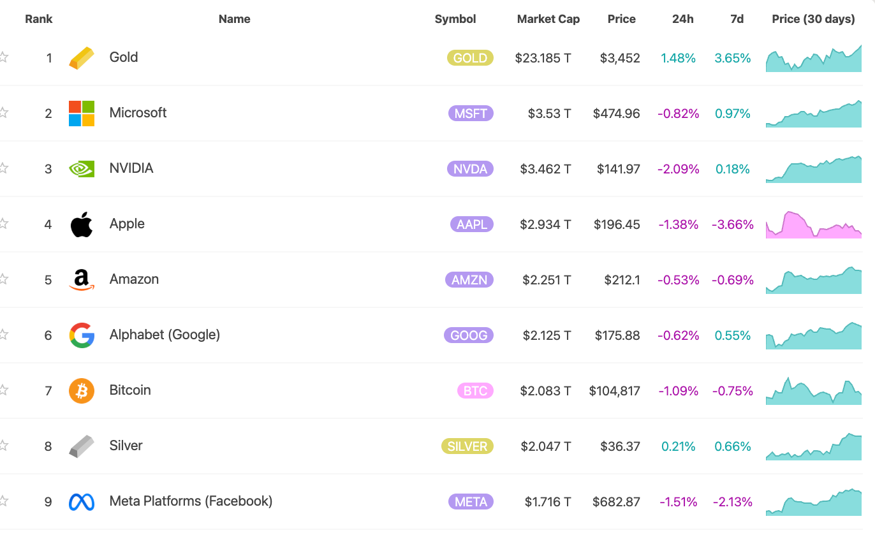Click the Apple logo icon
This screenshot has width=875, height=535.
(82, 224)
